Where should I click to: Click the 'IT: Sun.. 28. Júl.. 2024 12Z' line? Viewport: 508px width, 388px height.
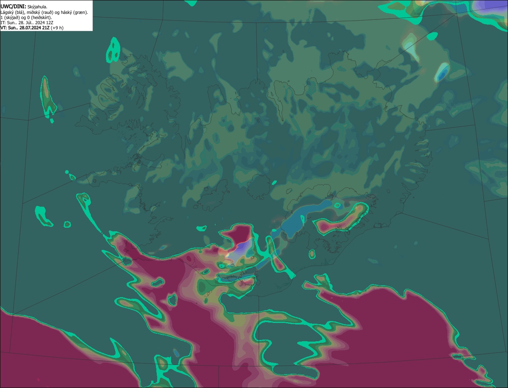coord(27,23)
